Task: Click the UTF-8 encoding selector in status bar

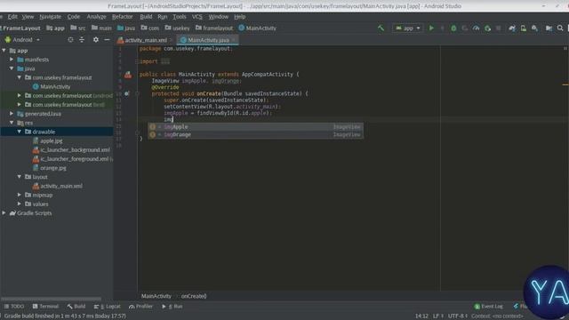Action: (x=457, y=316)
